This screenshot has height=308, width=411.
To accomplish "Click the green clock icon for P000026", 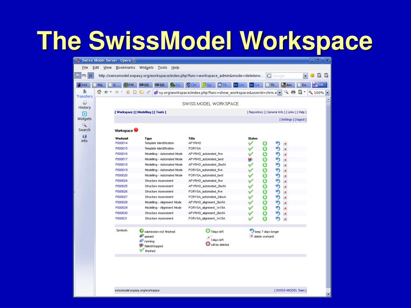I will pos(265,192).
